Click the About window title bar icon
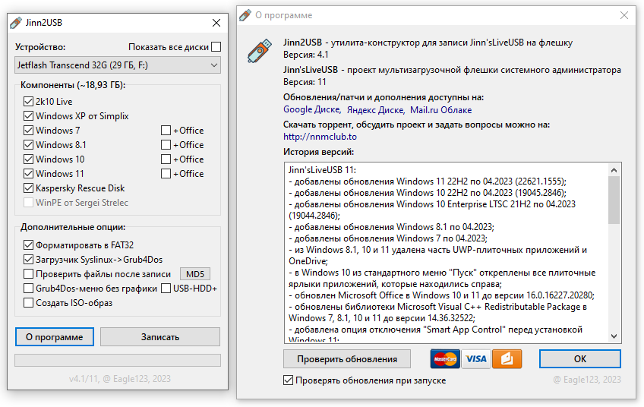The image size is (644, 407). 245,16
